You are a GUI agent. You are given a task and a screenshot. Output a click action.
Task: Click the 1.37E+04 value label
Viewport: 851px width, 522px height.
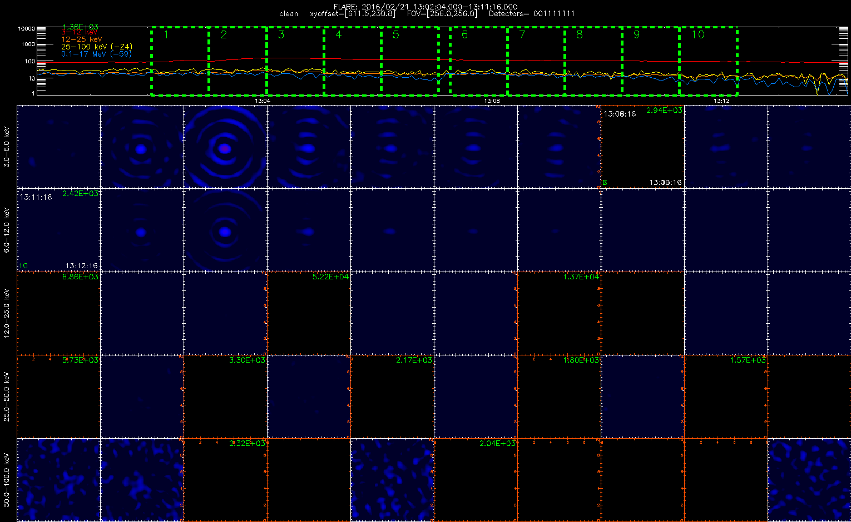pyautogui.click(x=581, y=277)
